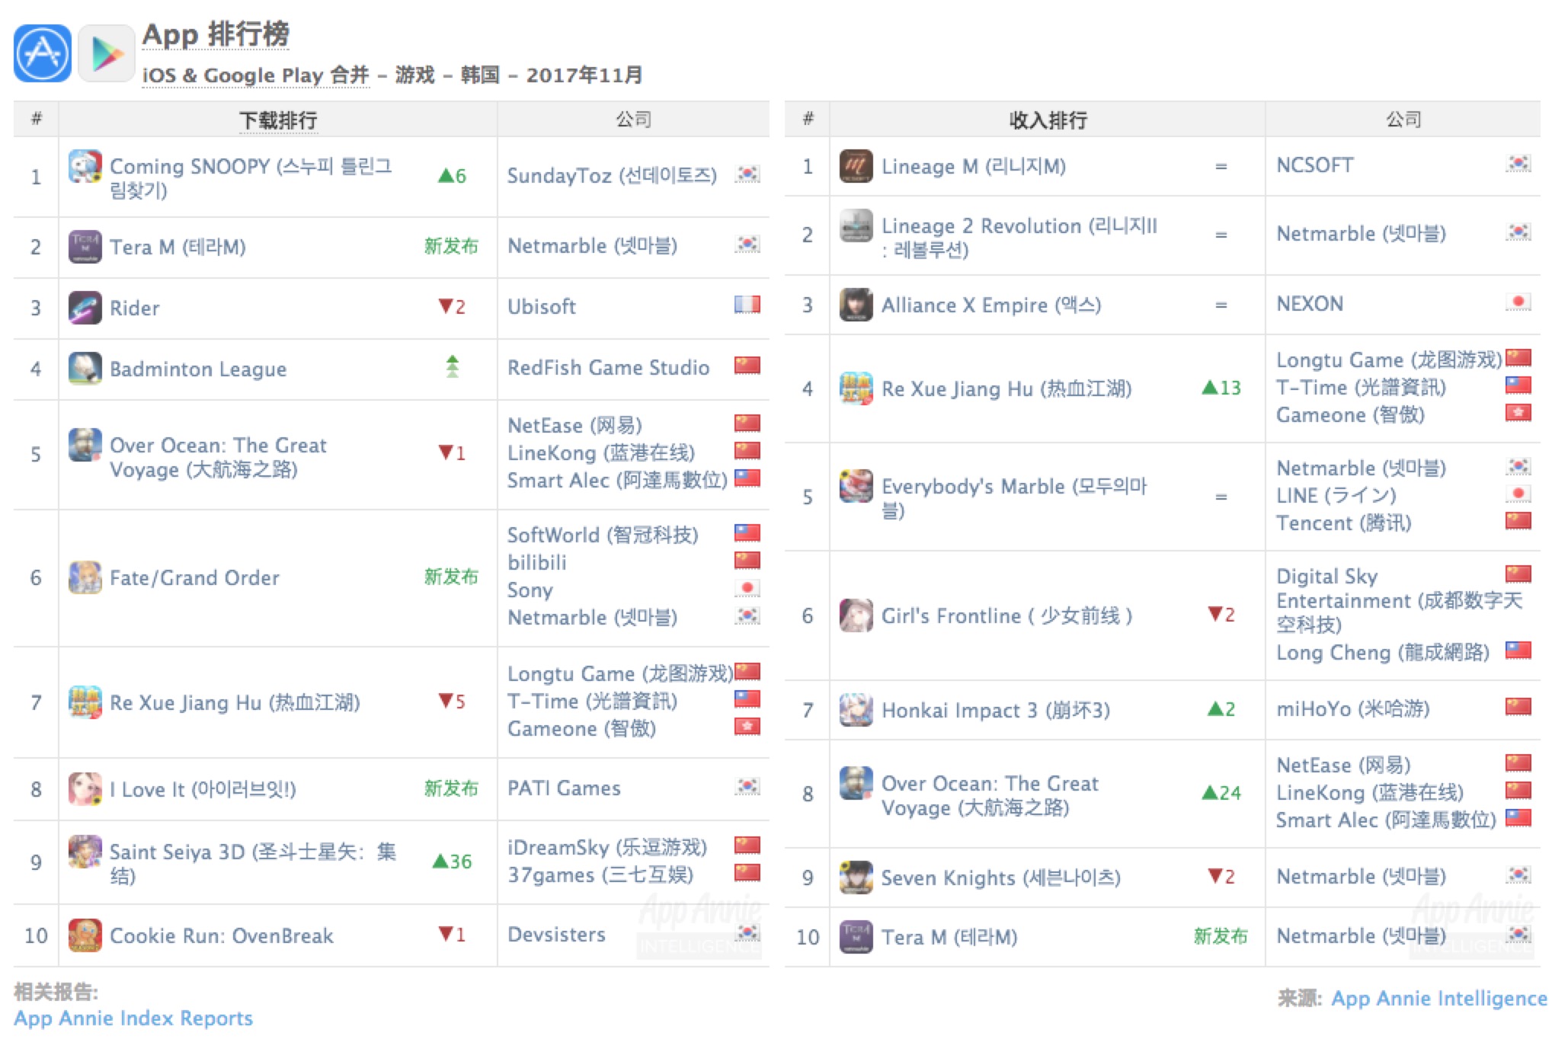Click Tera M icon in revenue ranking

pyautogui.click(x=856, y=937)
